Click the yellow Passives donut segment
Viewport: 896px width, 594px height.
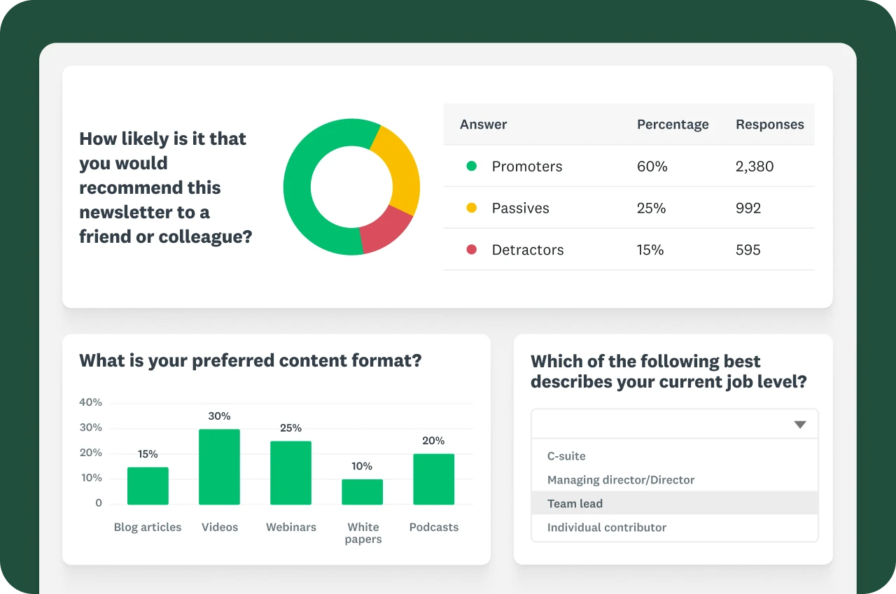[398, 167]
